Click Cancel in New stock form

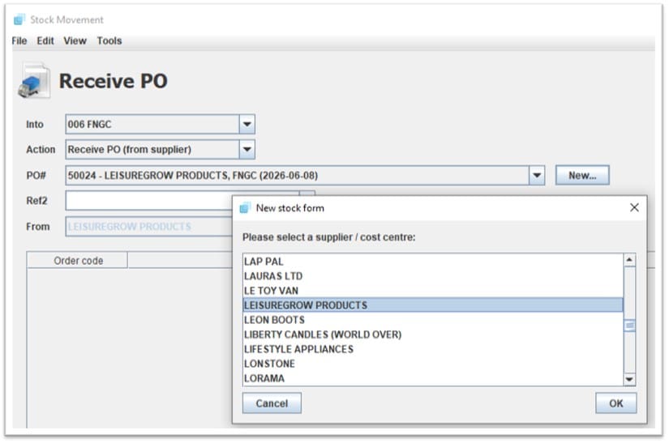point(272,403)
